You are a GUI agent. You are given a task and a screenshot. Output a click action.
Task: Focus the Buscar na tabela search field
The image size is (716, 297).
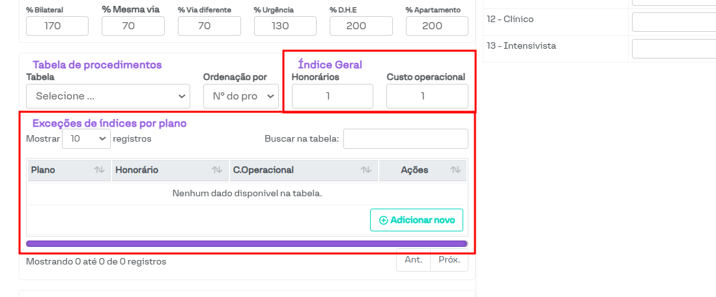coord(405,138)
